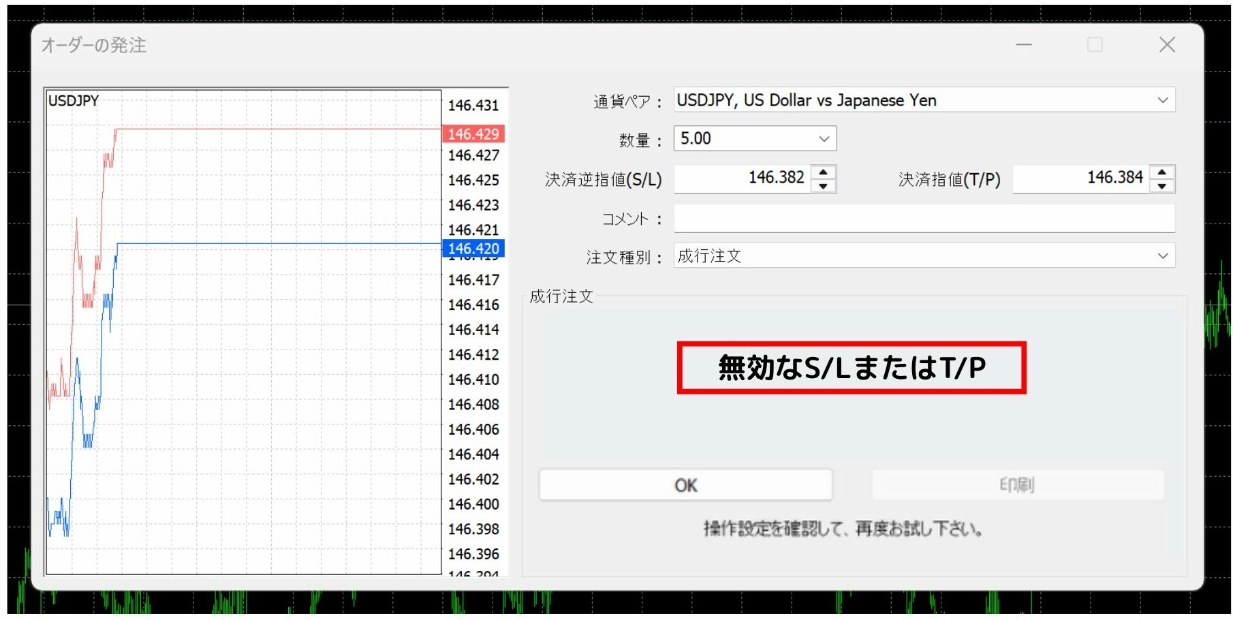Click the コメント comment text field
Image resolution: width=1233 pixels, height=620 pixels.
pos(924,219)
